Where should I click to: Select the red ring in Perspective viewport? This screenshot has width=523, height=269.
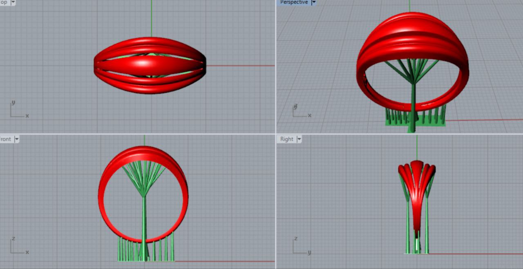click(413, 37)
